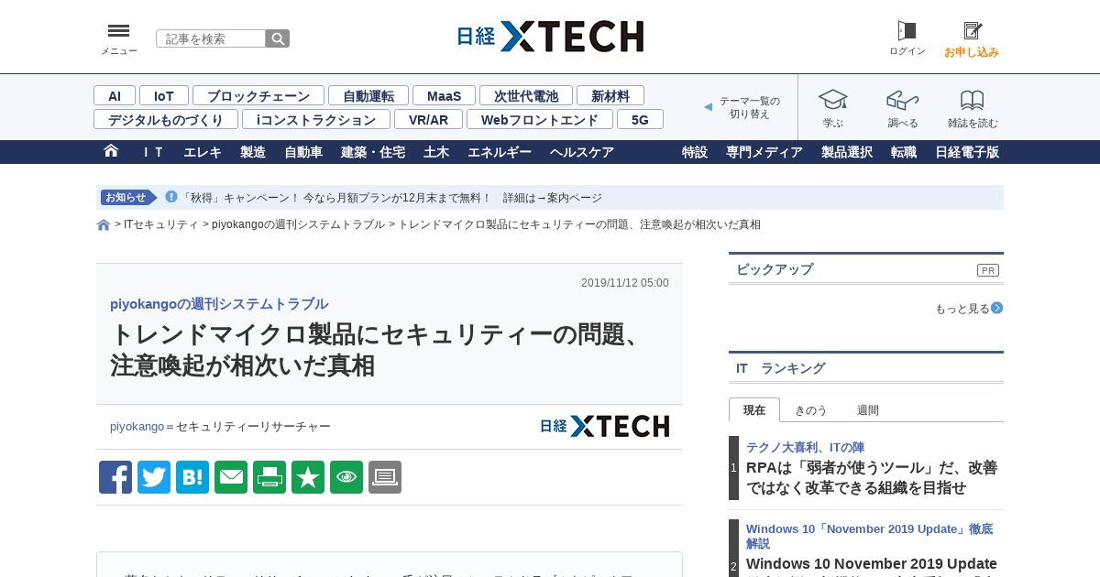Select the デジタルものづくり theme tag
Viewport: 1100px width, 577px height.
(x=166, y=119)
